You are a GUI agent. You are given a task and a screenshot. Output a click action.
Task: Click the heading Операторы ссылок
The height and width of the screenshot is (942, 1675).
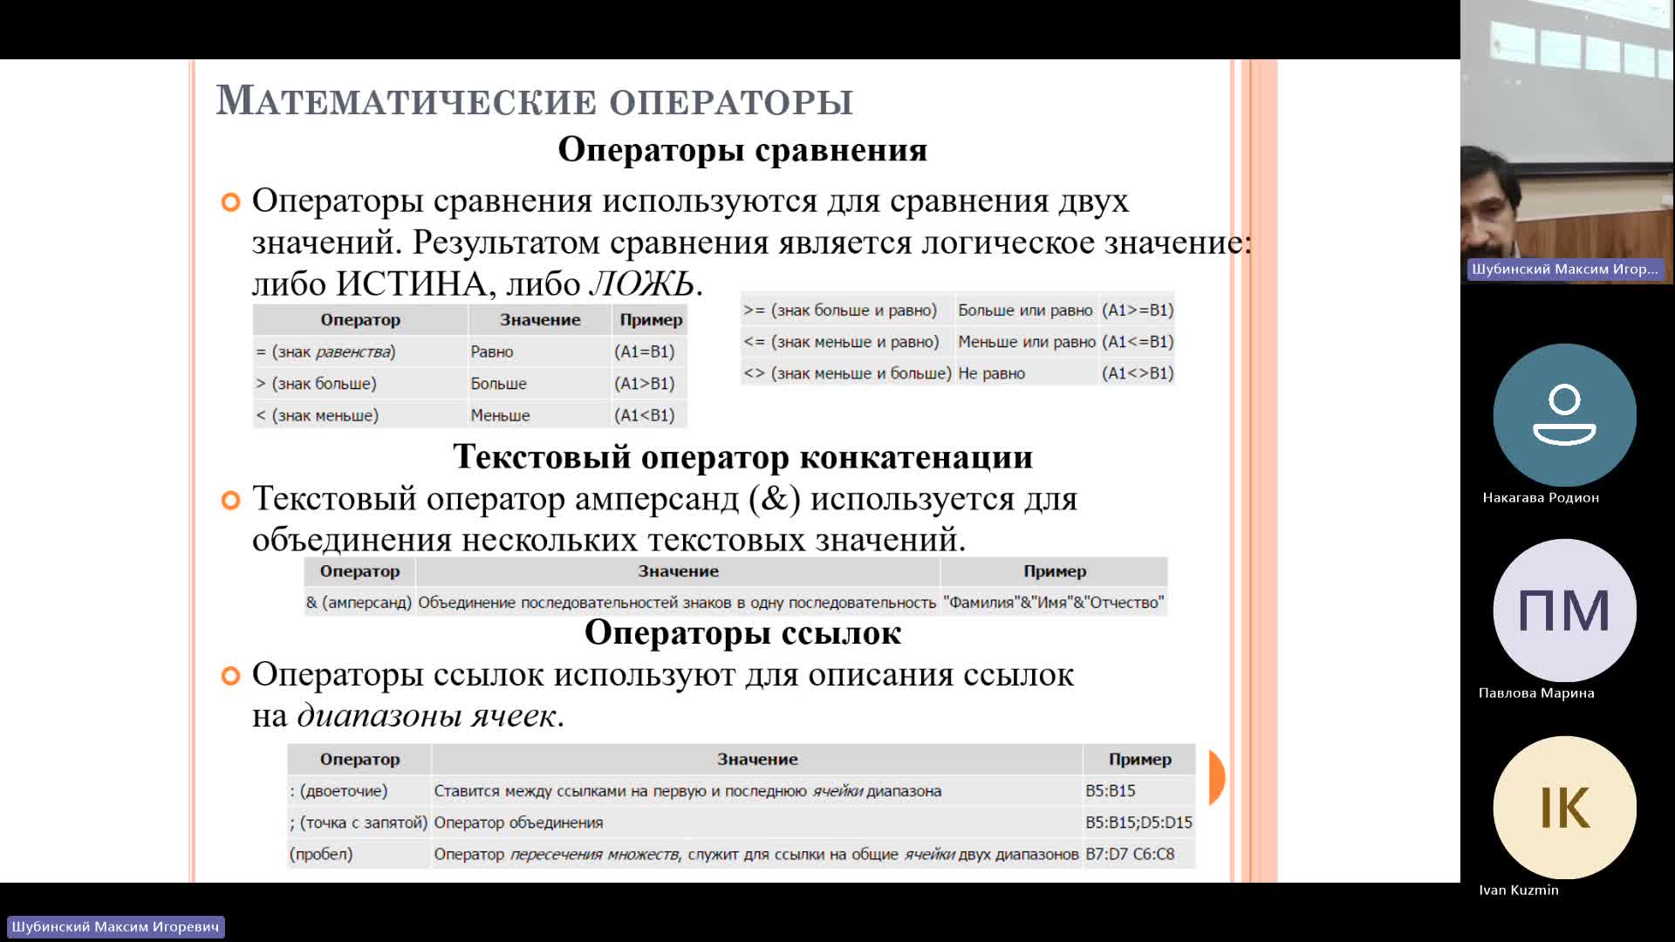[x=742, y=632]
